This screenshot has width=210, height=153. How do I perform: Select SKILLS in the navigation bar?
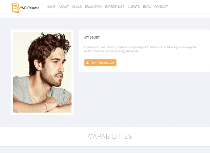77,7
